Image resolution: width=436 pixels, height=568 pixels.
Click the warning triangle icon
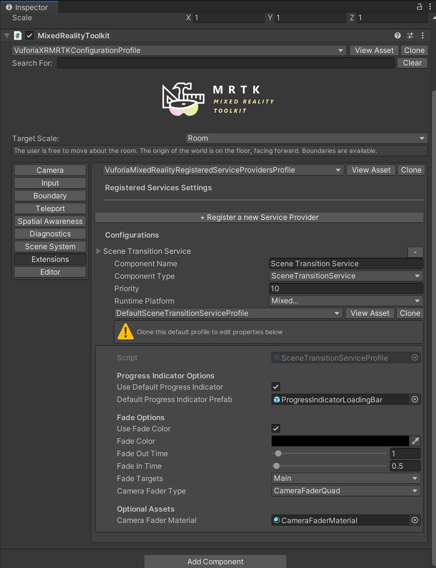(126, 332)
